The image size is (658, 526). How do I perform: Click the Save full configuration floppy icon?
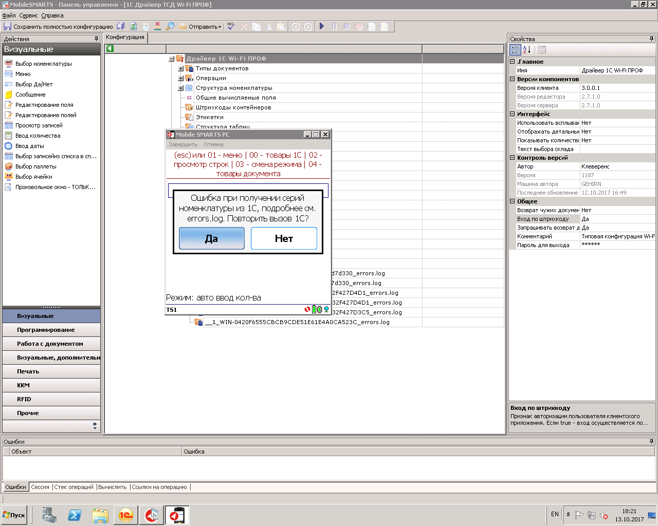[x=7, y=26]
